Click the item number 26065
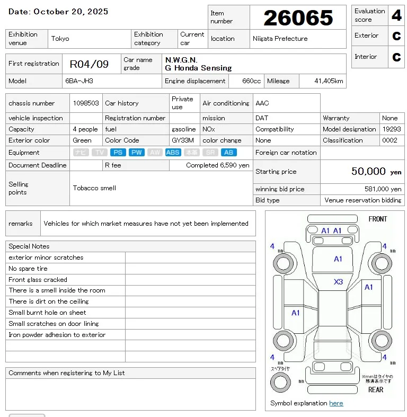 coord(298,18)
